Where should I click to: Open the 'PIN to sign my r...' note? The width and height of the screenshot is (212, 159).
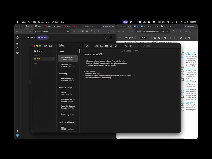[68, 100]
